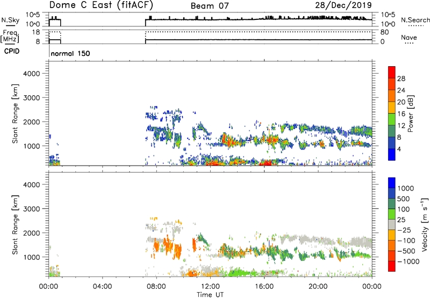Click the '20:00' time tick label

point(318,287)
